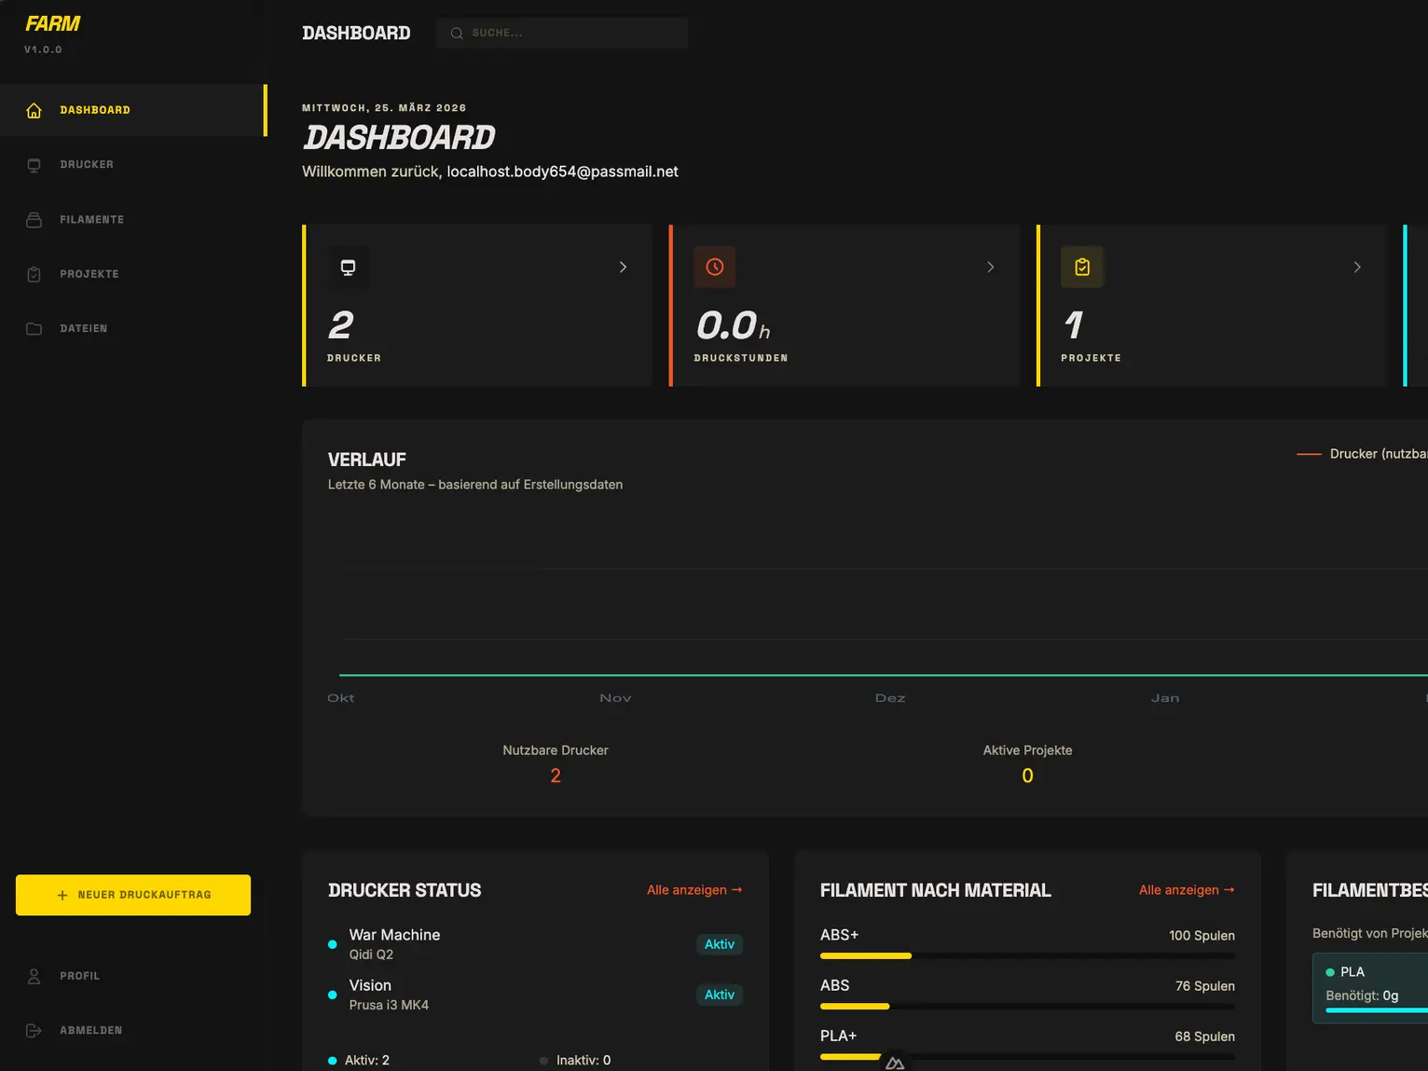Open the Projekte card chevron
1428x1071 pixels.
coord(1357,268)
